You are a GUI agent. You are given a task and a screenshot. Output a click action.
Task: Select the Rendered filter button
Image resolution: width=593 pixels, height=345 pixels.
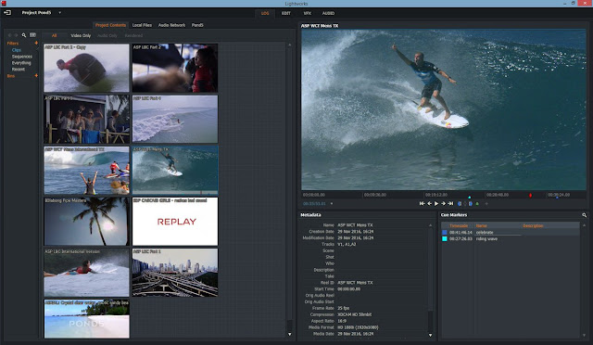coord(133,35)
